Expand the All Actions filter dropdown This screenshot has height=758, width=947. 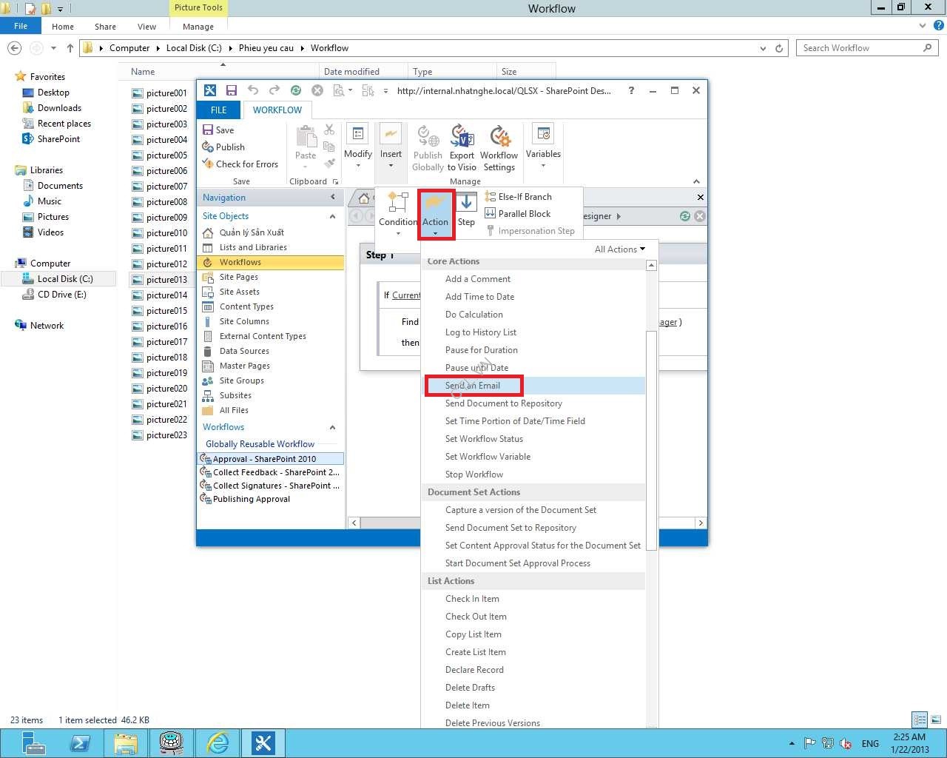(x=619, y=249)
